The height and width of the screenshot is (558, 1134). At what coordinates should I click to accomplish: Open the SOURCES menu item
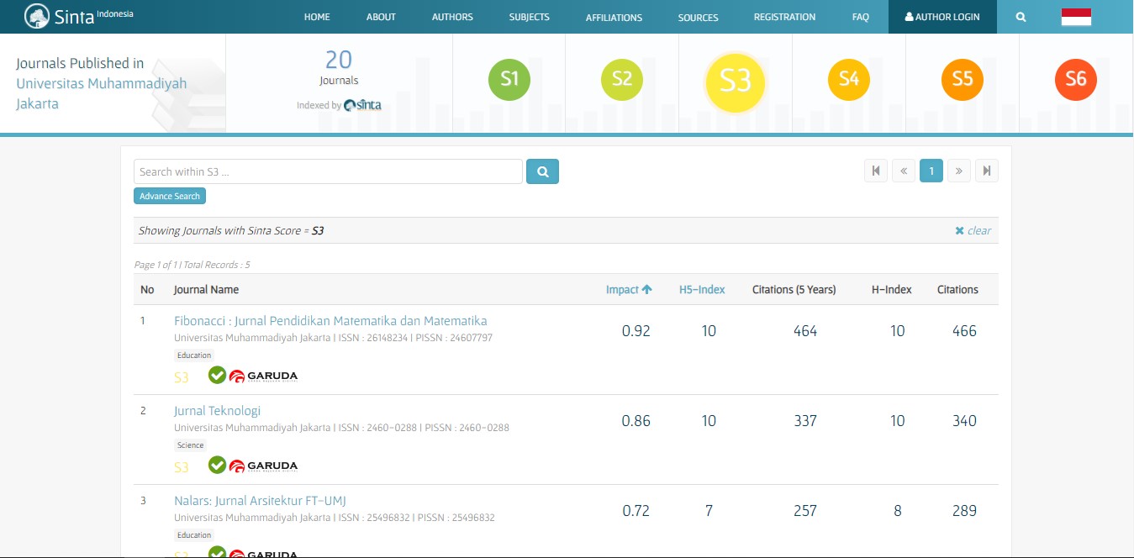(x=699, y=18)
